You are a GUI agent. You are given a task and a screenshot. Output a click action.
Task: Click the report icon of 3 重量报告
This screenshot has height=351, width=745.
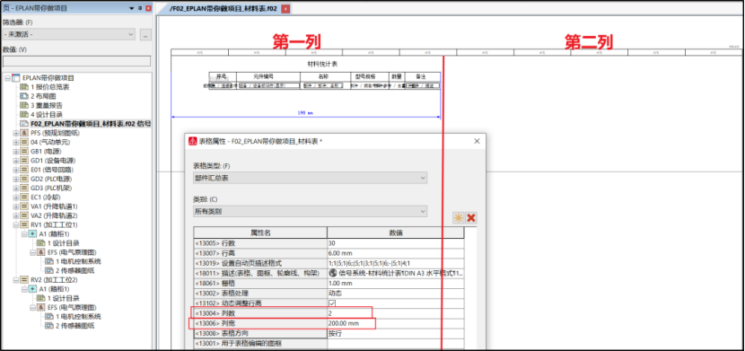pos(24,105)
